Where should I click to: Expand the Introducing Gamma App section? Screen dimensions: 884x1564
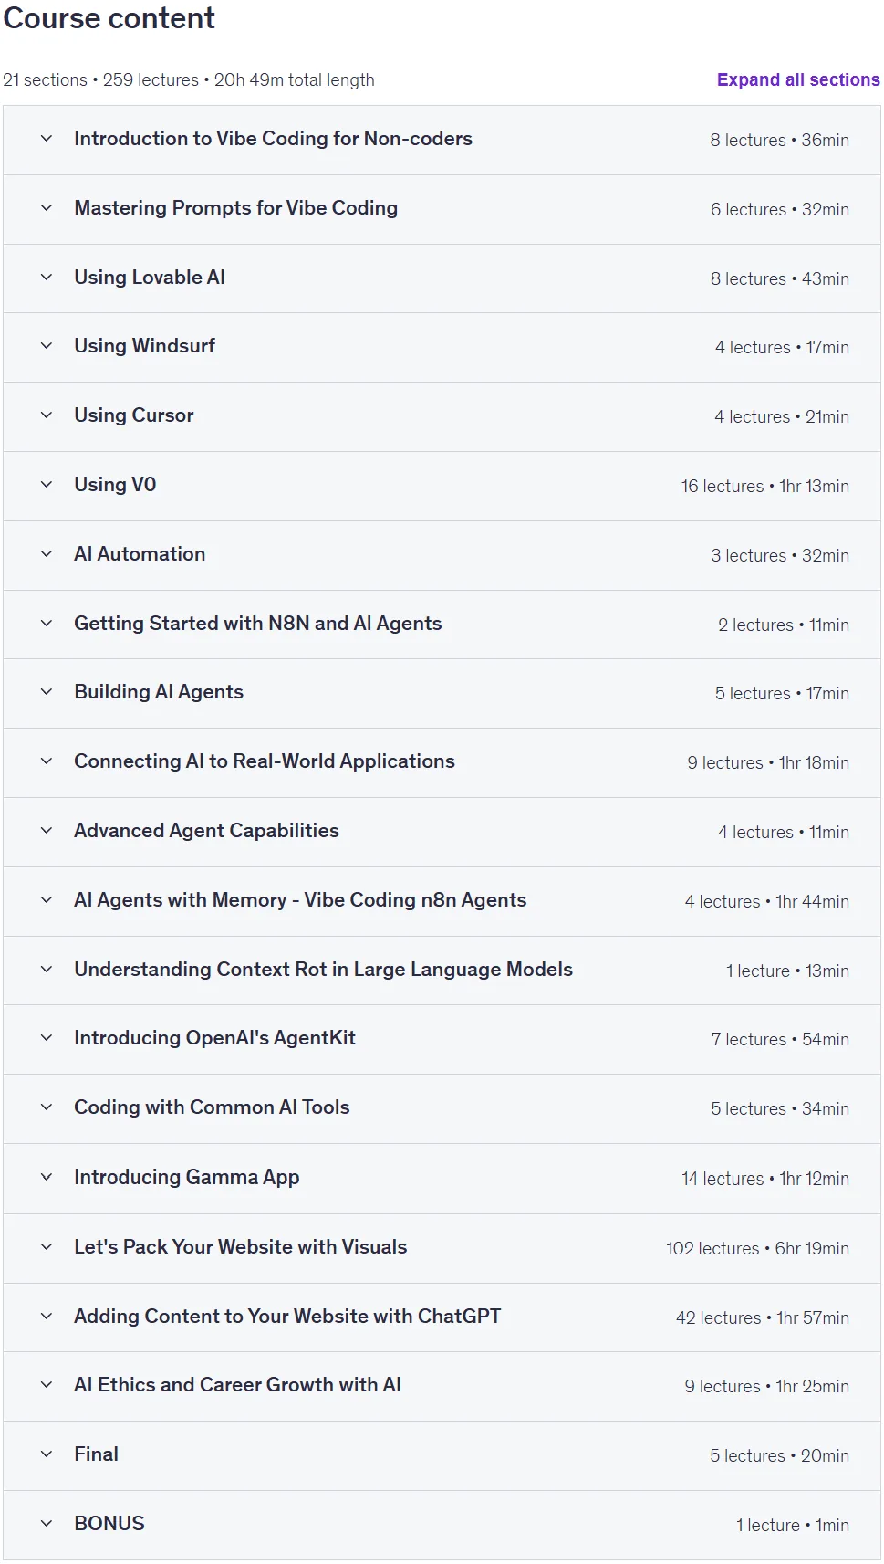pos(442,1178)
